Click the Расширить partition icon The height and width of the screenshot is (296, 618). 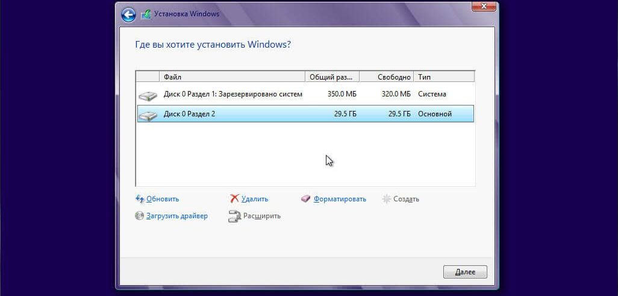click(234, 216)
